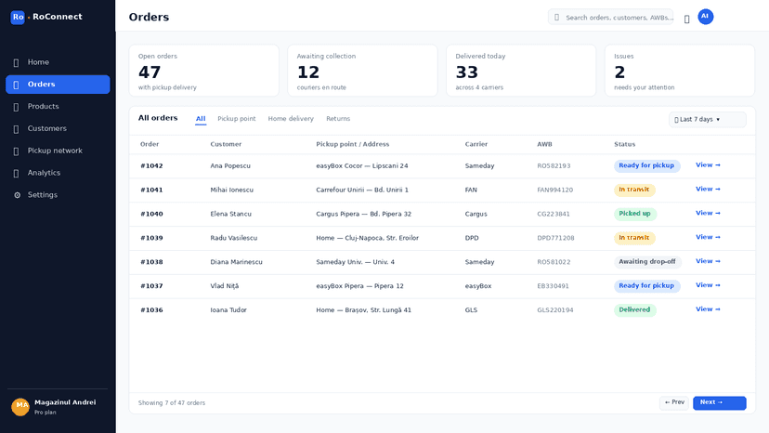Click the Pickup network sidebar icon
This screenshot has height=433, width=769.
pyautogui.click(x=16, y=151)
